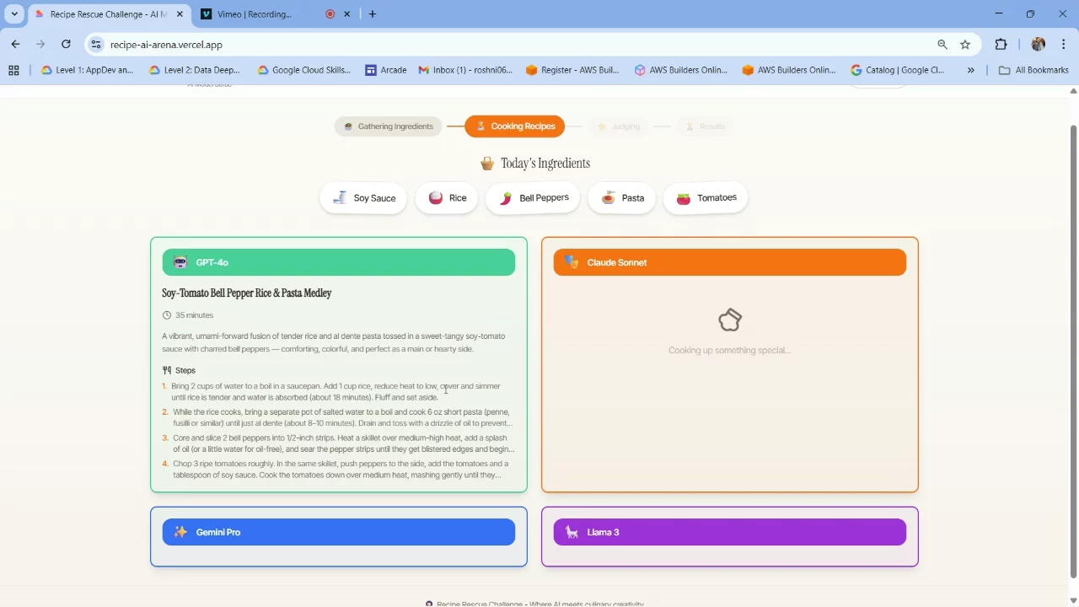1079x607 pixels.
Task: Open site information icon in address bar
Action: [96, 45]
